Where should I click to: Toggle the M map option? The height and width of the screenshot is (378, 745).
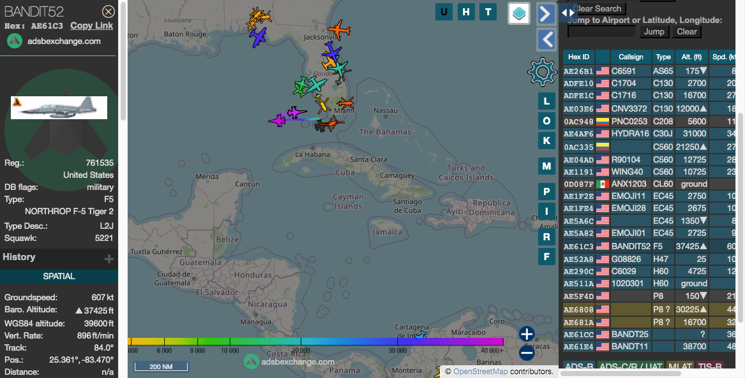pos(546,166)
